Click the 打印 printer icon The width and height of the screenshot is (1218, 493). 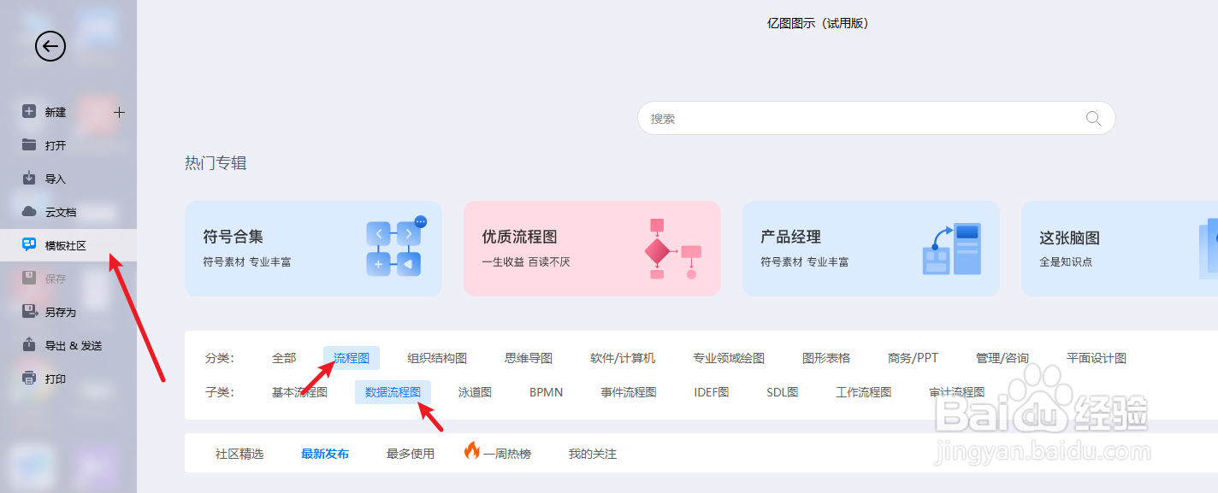pos(29,378)
